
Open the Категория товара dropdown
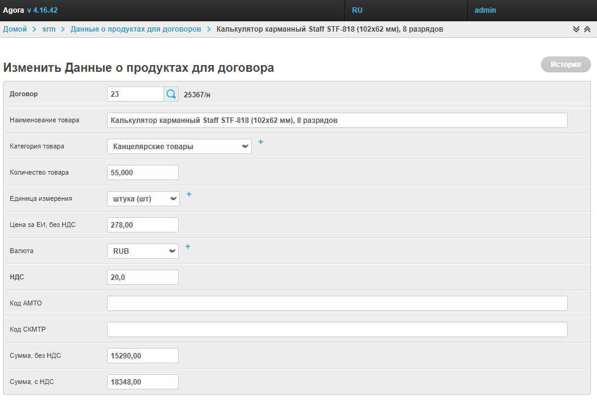click(179, 147)
